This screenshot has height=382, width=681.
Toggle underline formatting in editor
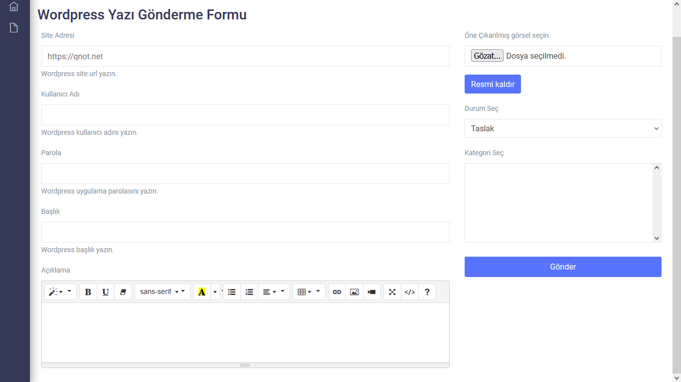[x=106, y=292]
